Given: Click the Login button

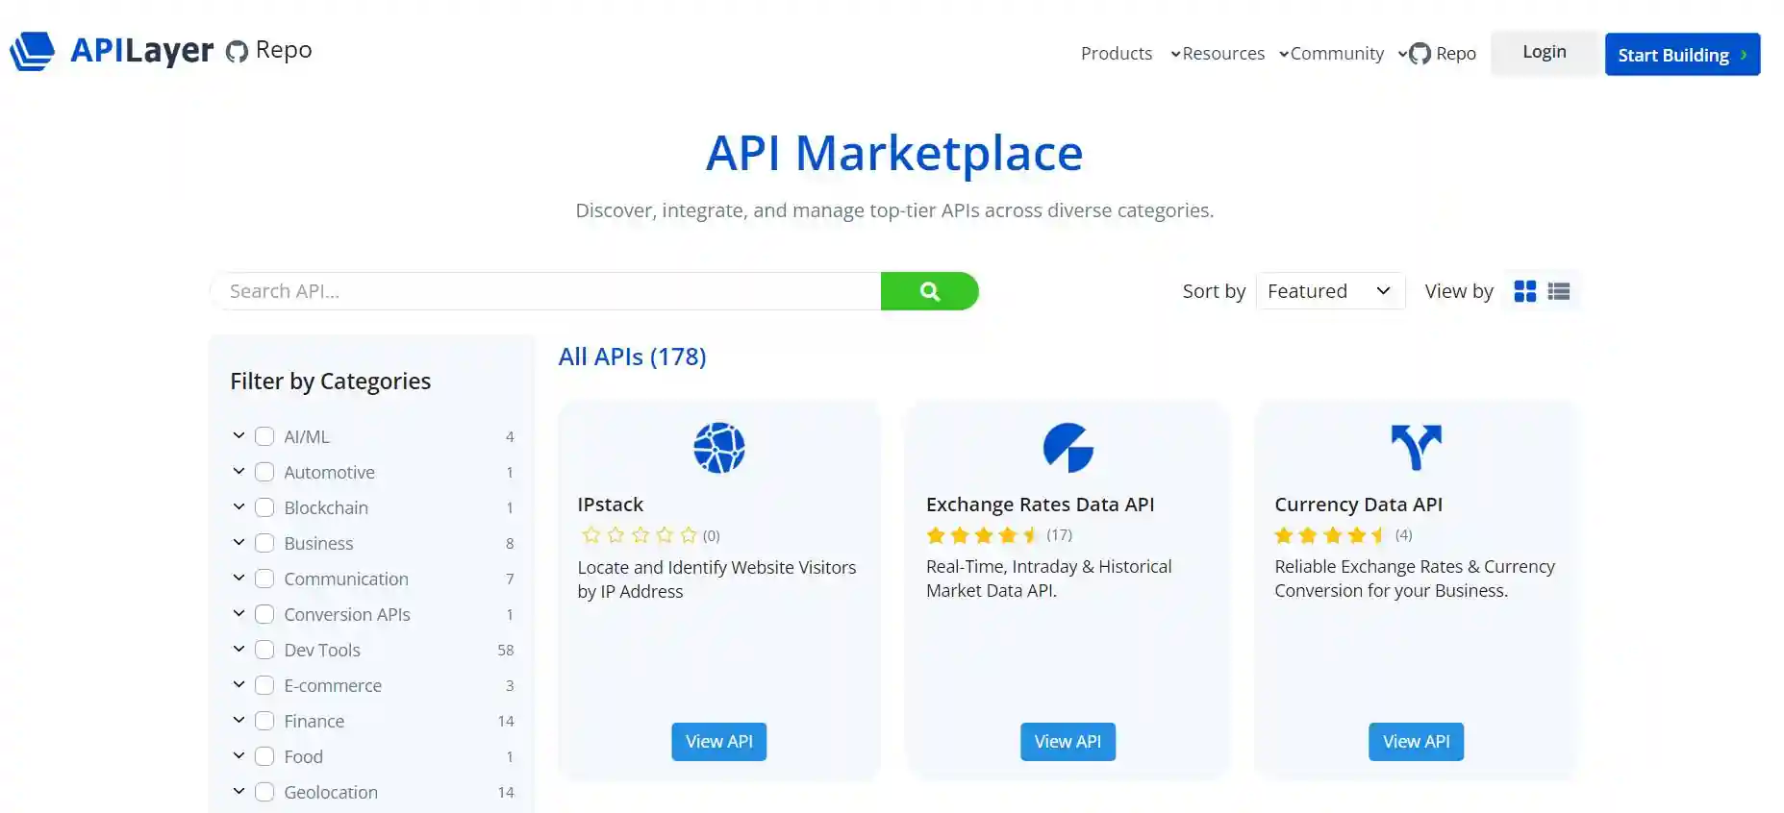Looking at the screenshot, I should click(x=1544, y=53).
